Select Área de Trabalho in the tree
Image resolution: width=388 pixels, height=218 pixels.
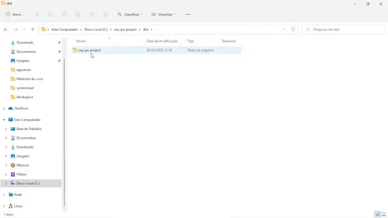coord(29,129)
